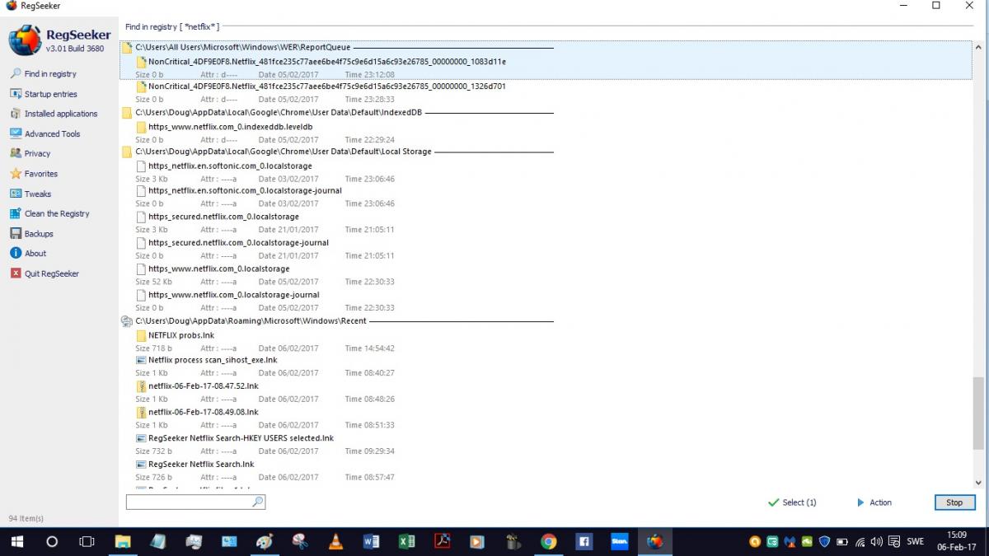
Task: Click the Backups floppy disk icon
Action: point(16,233)
